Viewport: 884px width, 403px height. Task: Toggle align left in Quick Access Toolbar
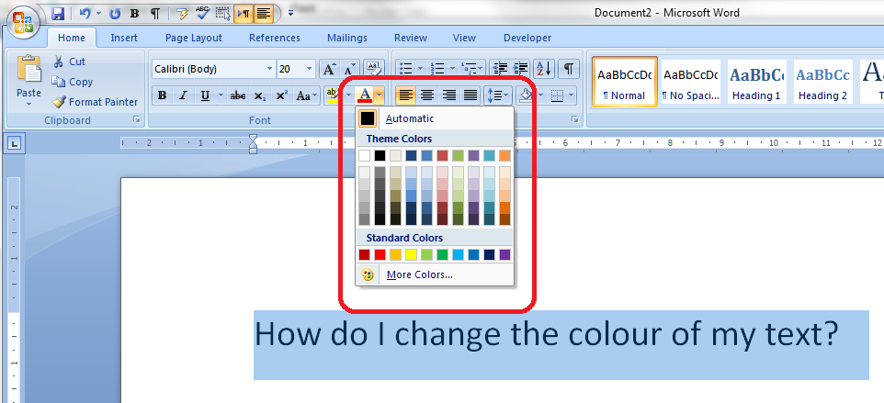click(x=264, y=13)
